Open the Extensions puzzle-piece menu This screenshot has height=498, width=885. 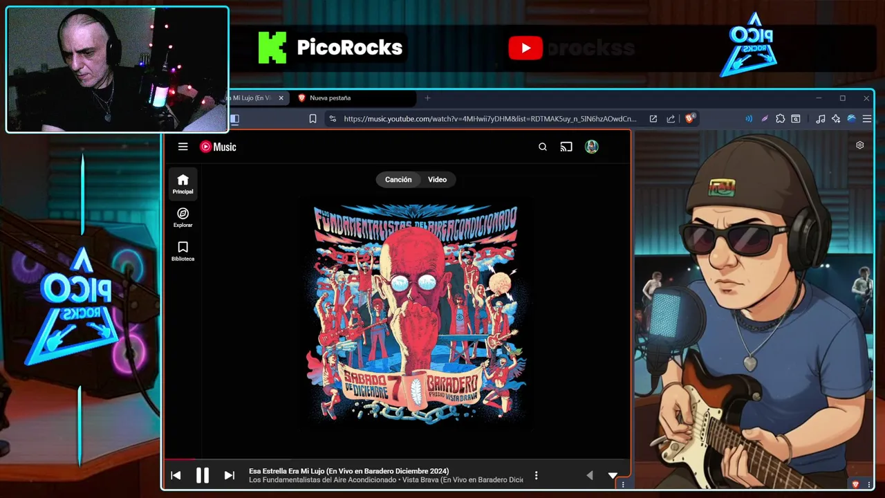(781, 119)
